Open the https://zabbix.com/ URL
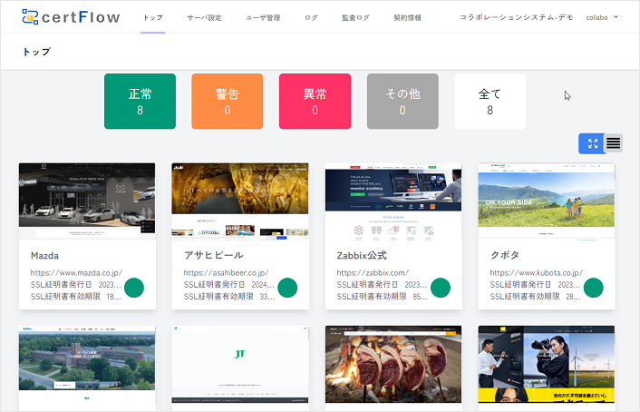 pyautogui.click(x=373, y=272)
